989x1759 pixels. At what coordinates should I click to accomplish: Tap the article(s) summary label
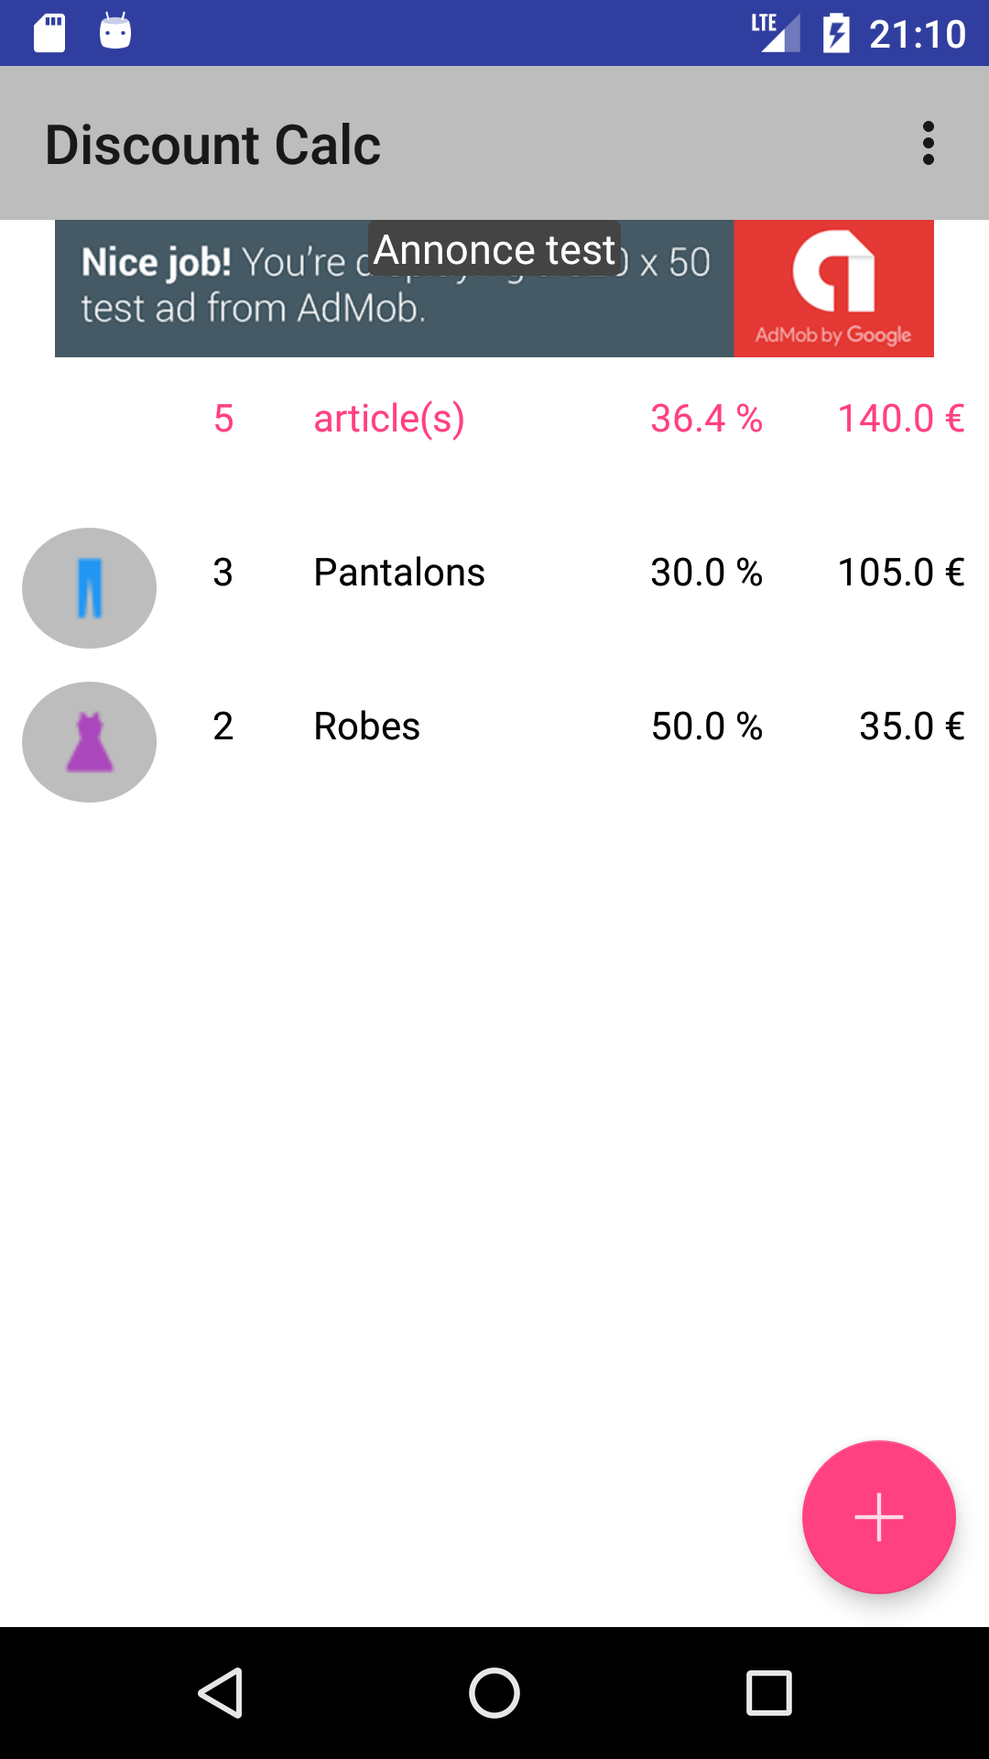(x=389, y=419)
